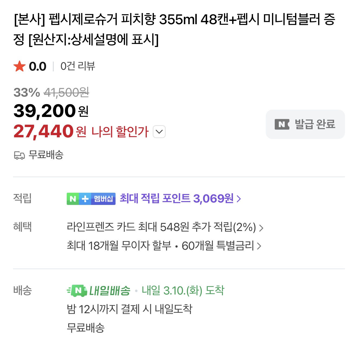Click 최대 18개월 무이자 할부 link
Viewport: 358px width, 339px height.
click(119, 246)
